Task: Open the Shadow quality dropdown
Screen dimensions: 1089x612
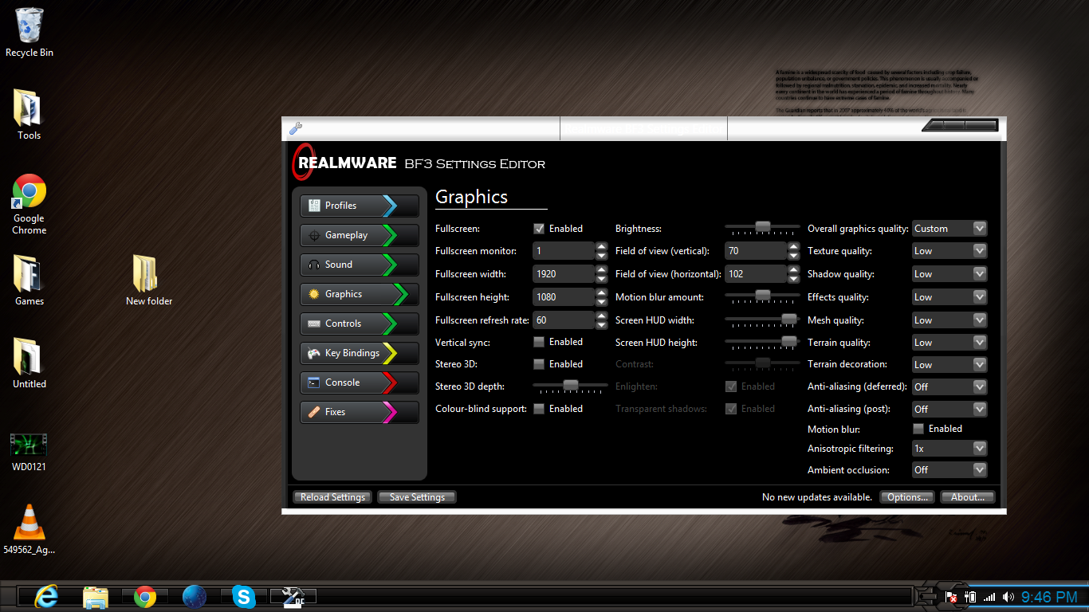Action: [949, 274]
